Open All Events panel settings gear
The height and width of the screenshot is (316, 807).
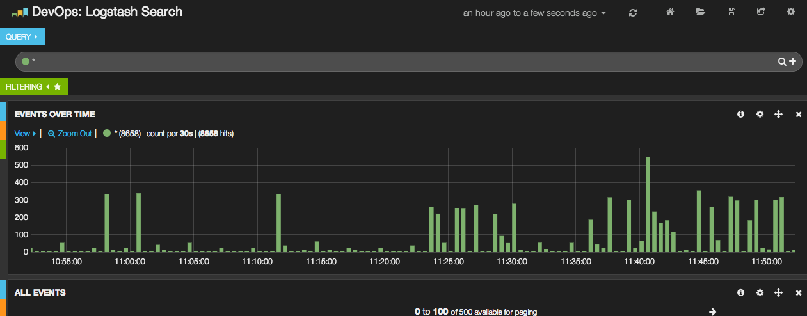(x=760, y=292)
